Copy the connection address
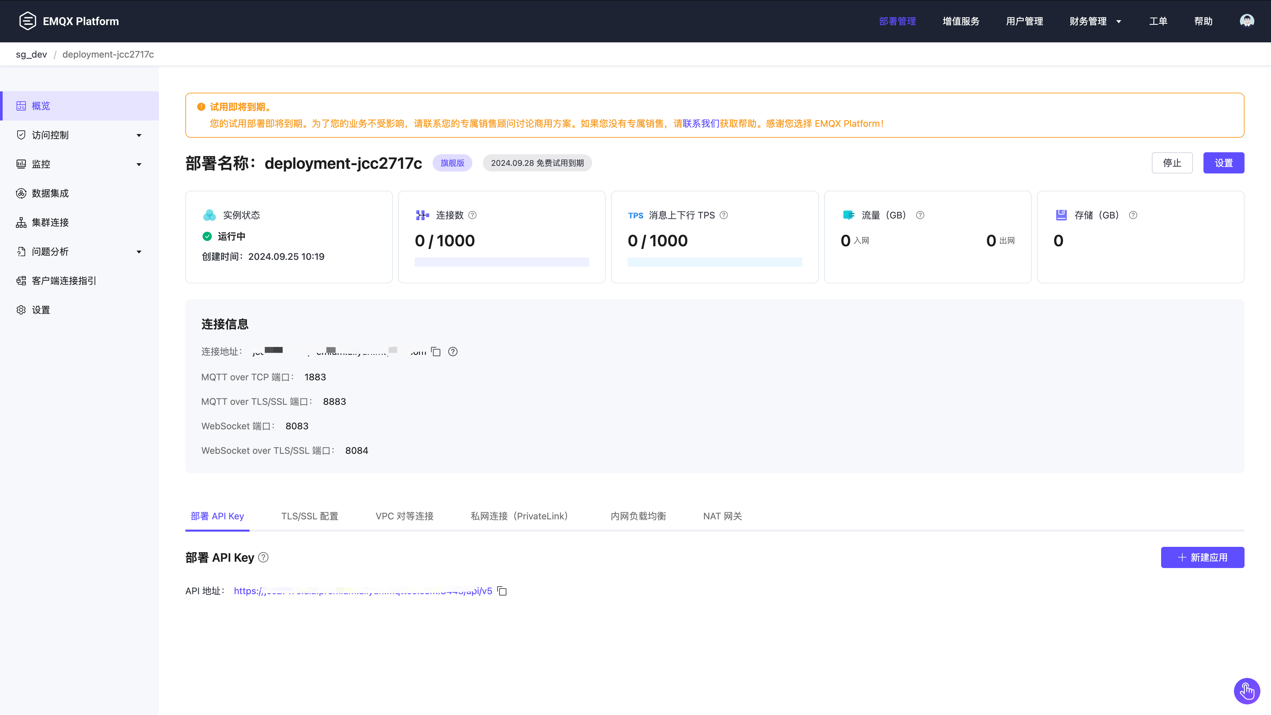 (x=436, y=351)
